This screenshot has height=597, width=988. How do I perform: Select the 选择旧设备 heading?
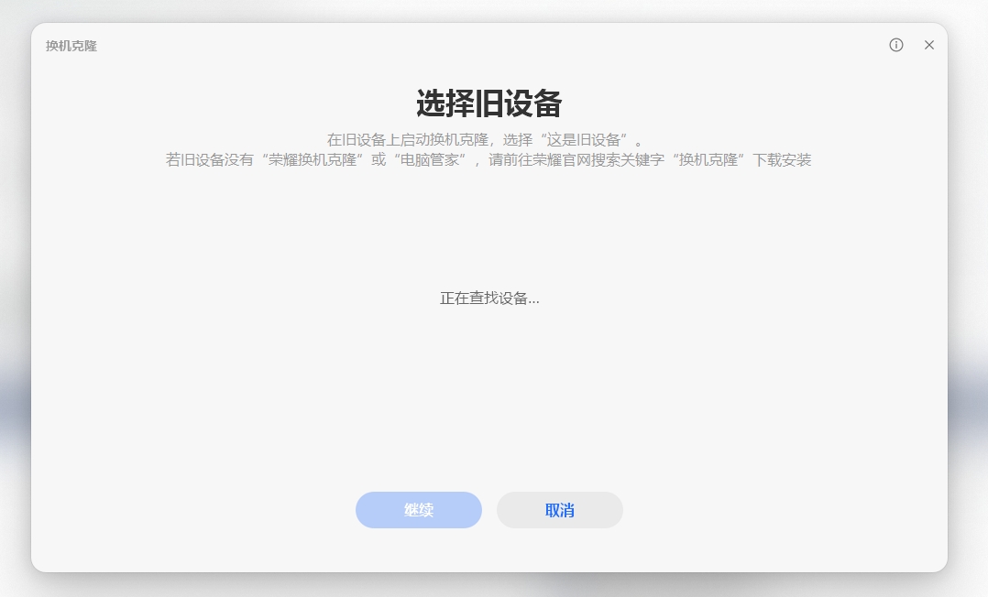(489, 103)
